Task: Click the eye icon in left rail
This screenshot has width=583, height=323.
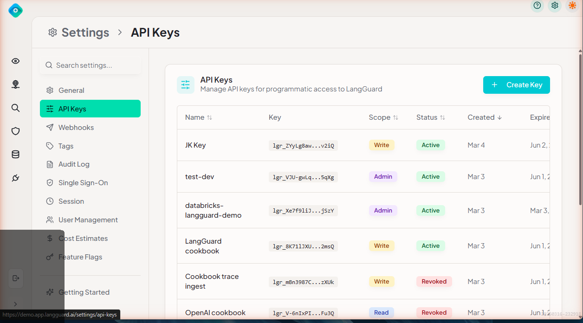Action: click(x=15, y=61)
